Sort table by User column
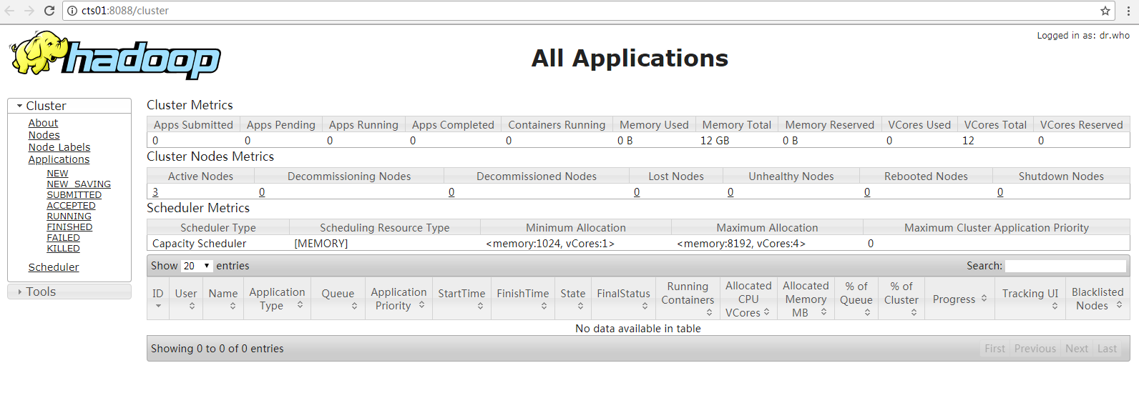Screen dimensions: 1139x408 click(x=186, y=299)
